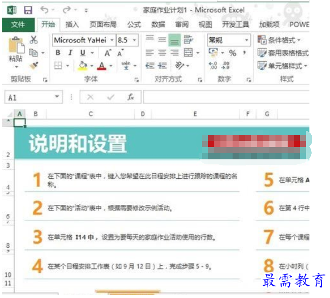
Task: Apply accounting number format icon
Action: coord(213,53)
